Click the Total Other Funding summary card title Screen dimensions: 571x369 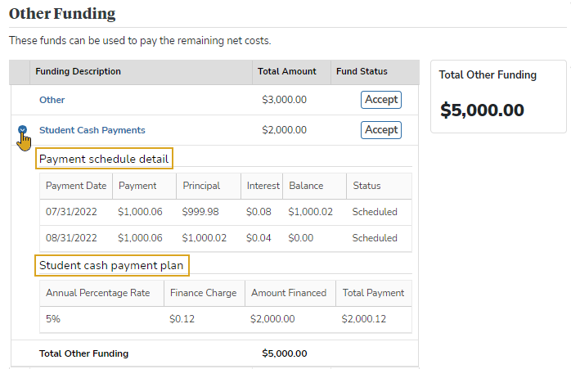click(488, 74)
